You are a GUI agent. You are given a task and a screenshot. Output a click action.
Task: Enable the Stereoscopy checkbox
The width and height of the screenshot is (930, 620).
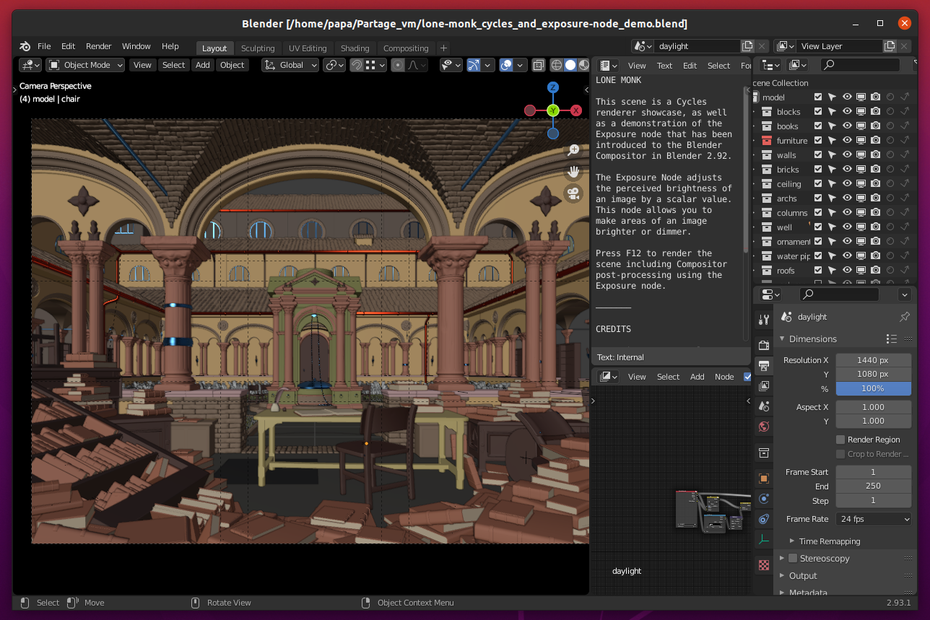(x=793, y=558)
